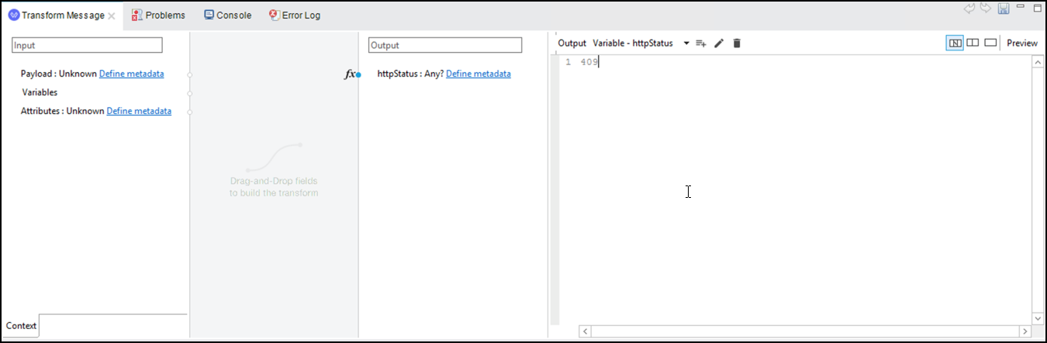Click the redo arrow icon in the top toolbar
This screenshot has width=1047, height=343.
(x=985, y=8)
